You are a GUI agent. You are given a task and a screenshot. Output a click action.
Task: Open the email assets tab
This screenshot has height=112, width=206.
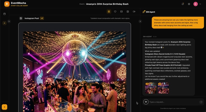121,12
